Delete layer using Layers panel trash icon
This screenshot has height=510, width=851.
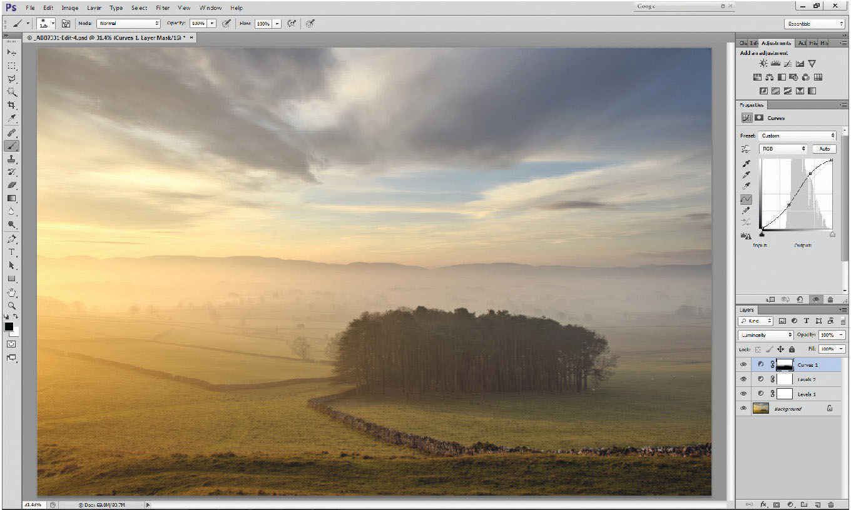(830, 504)
